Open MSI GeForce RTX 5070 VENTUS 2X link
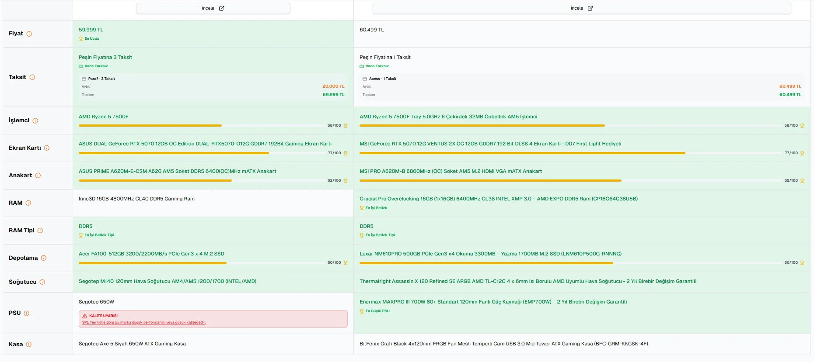This screenshot has height=362, width=814. pos(490,144)
